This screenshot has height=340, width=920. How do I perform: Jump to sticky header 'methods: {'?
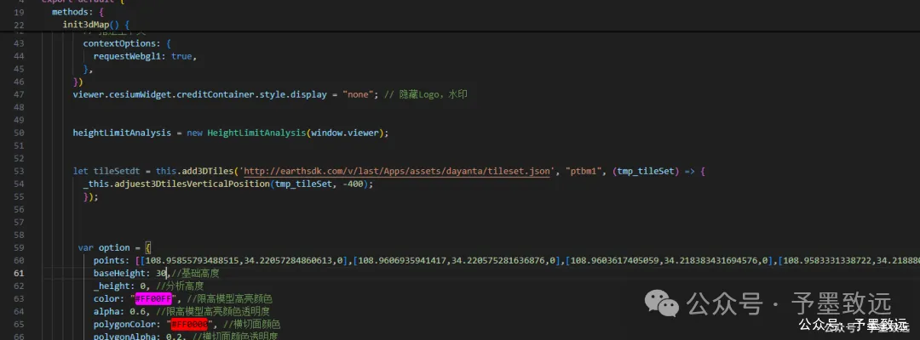78,12
